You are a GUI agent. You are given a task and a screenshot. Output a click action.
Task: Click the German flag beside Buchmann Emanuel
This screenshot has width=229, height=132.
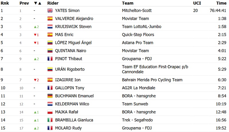[x=50, y=96]
